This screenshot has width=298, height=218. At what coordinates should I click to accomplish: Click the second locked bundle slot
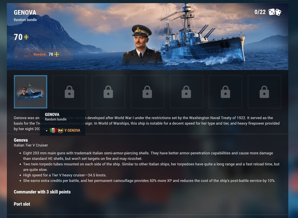coord(108,92)
